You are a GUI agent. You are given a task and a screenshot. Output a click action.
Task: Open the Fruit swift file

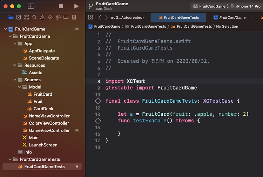tap(38, 101)
